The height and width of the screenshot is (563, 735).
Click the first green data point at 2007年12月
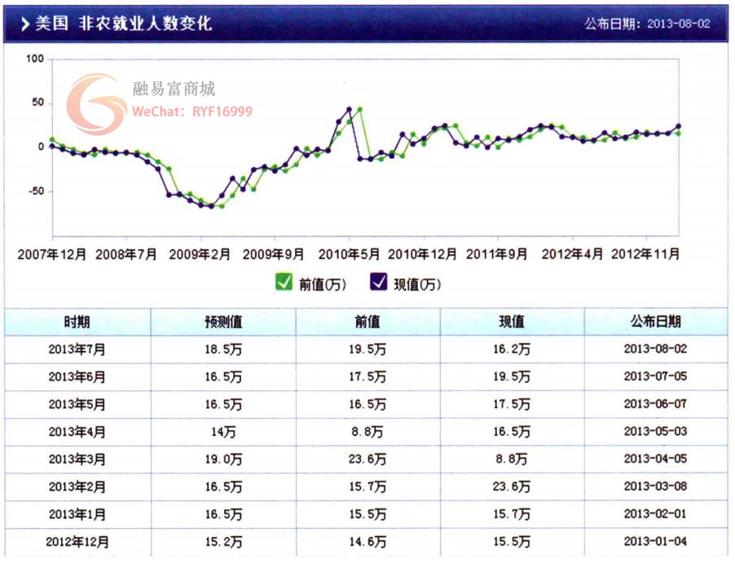click(x=53, y=137)
